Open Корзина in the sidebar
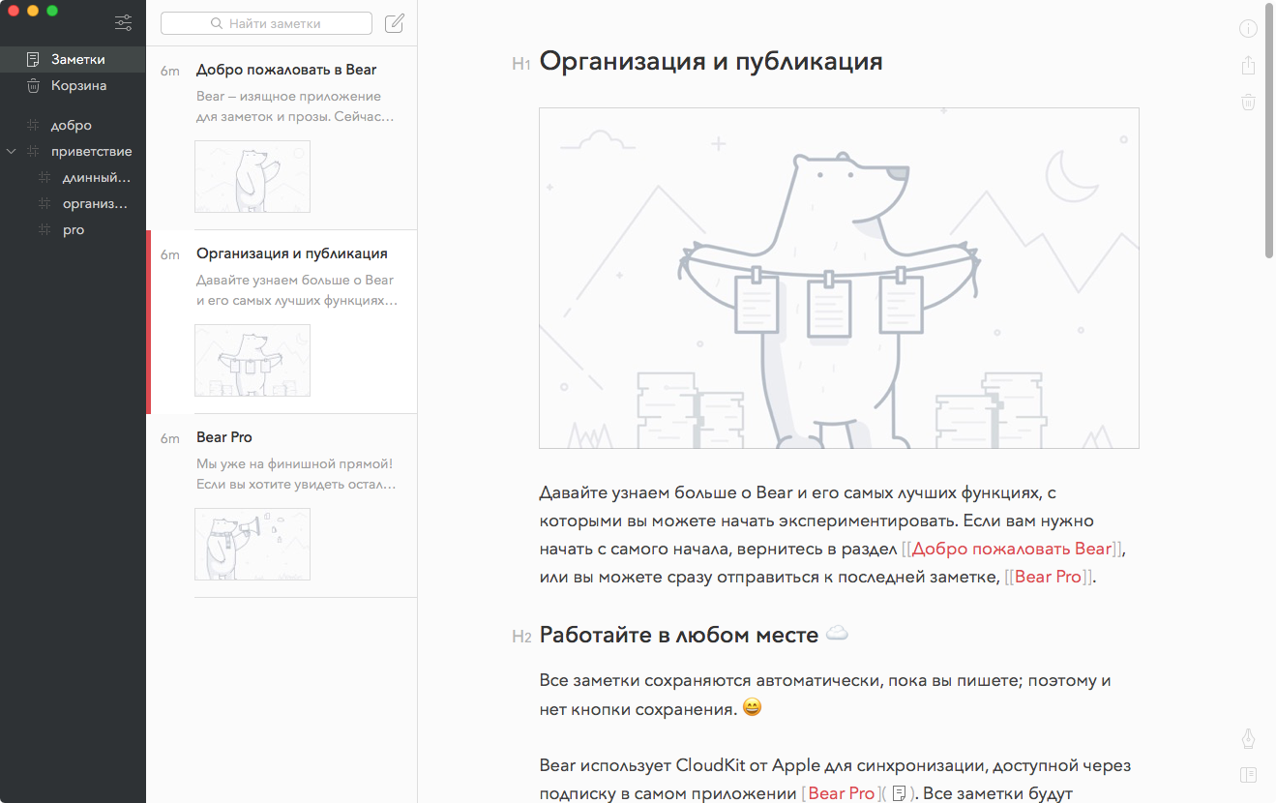 (x=78, y=86)
